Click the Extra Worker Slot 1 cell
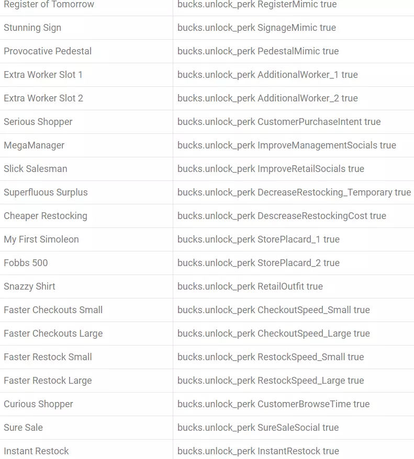Image resolution: width=414 pixels, height=459 pixels. (x=43, y=75)
